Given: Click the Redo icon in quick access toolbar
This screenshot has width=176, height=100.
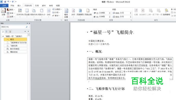Looking at the screenshot, I should (12, 2).
